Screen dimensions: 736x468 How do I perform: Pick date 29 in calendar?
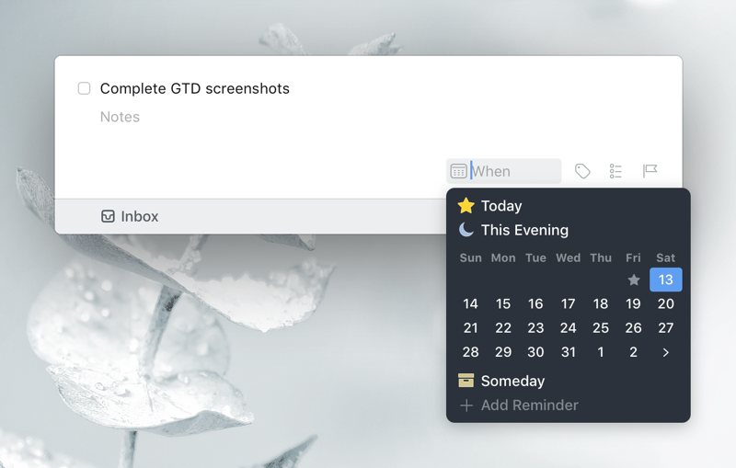(503, 352)
